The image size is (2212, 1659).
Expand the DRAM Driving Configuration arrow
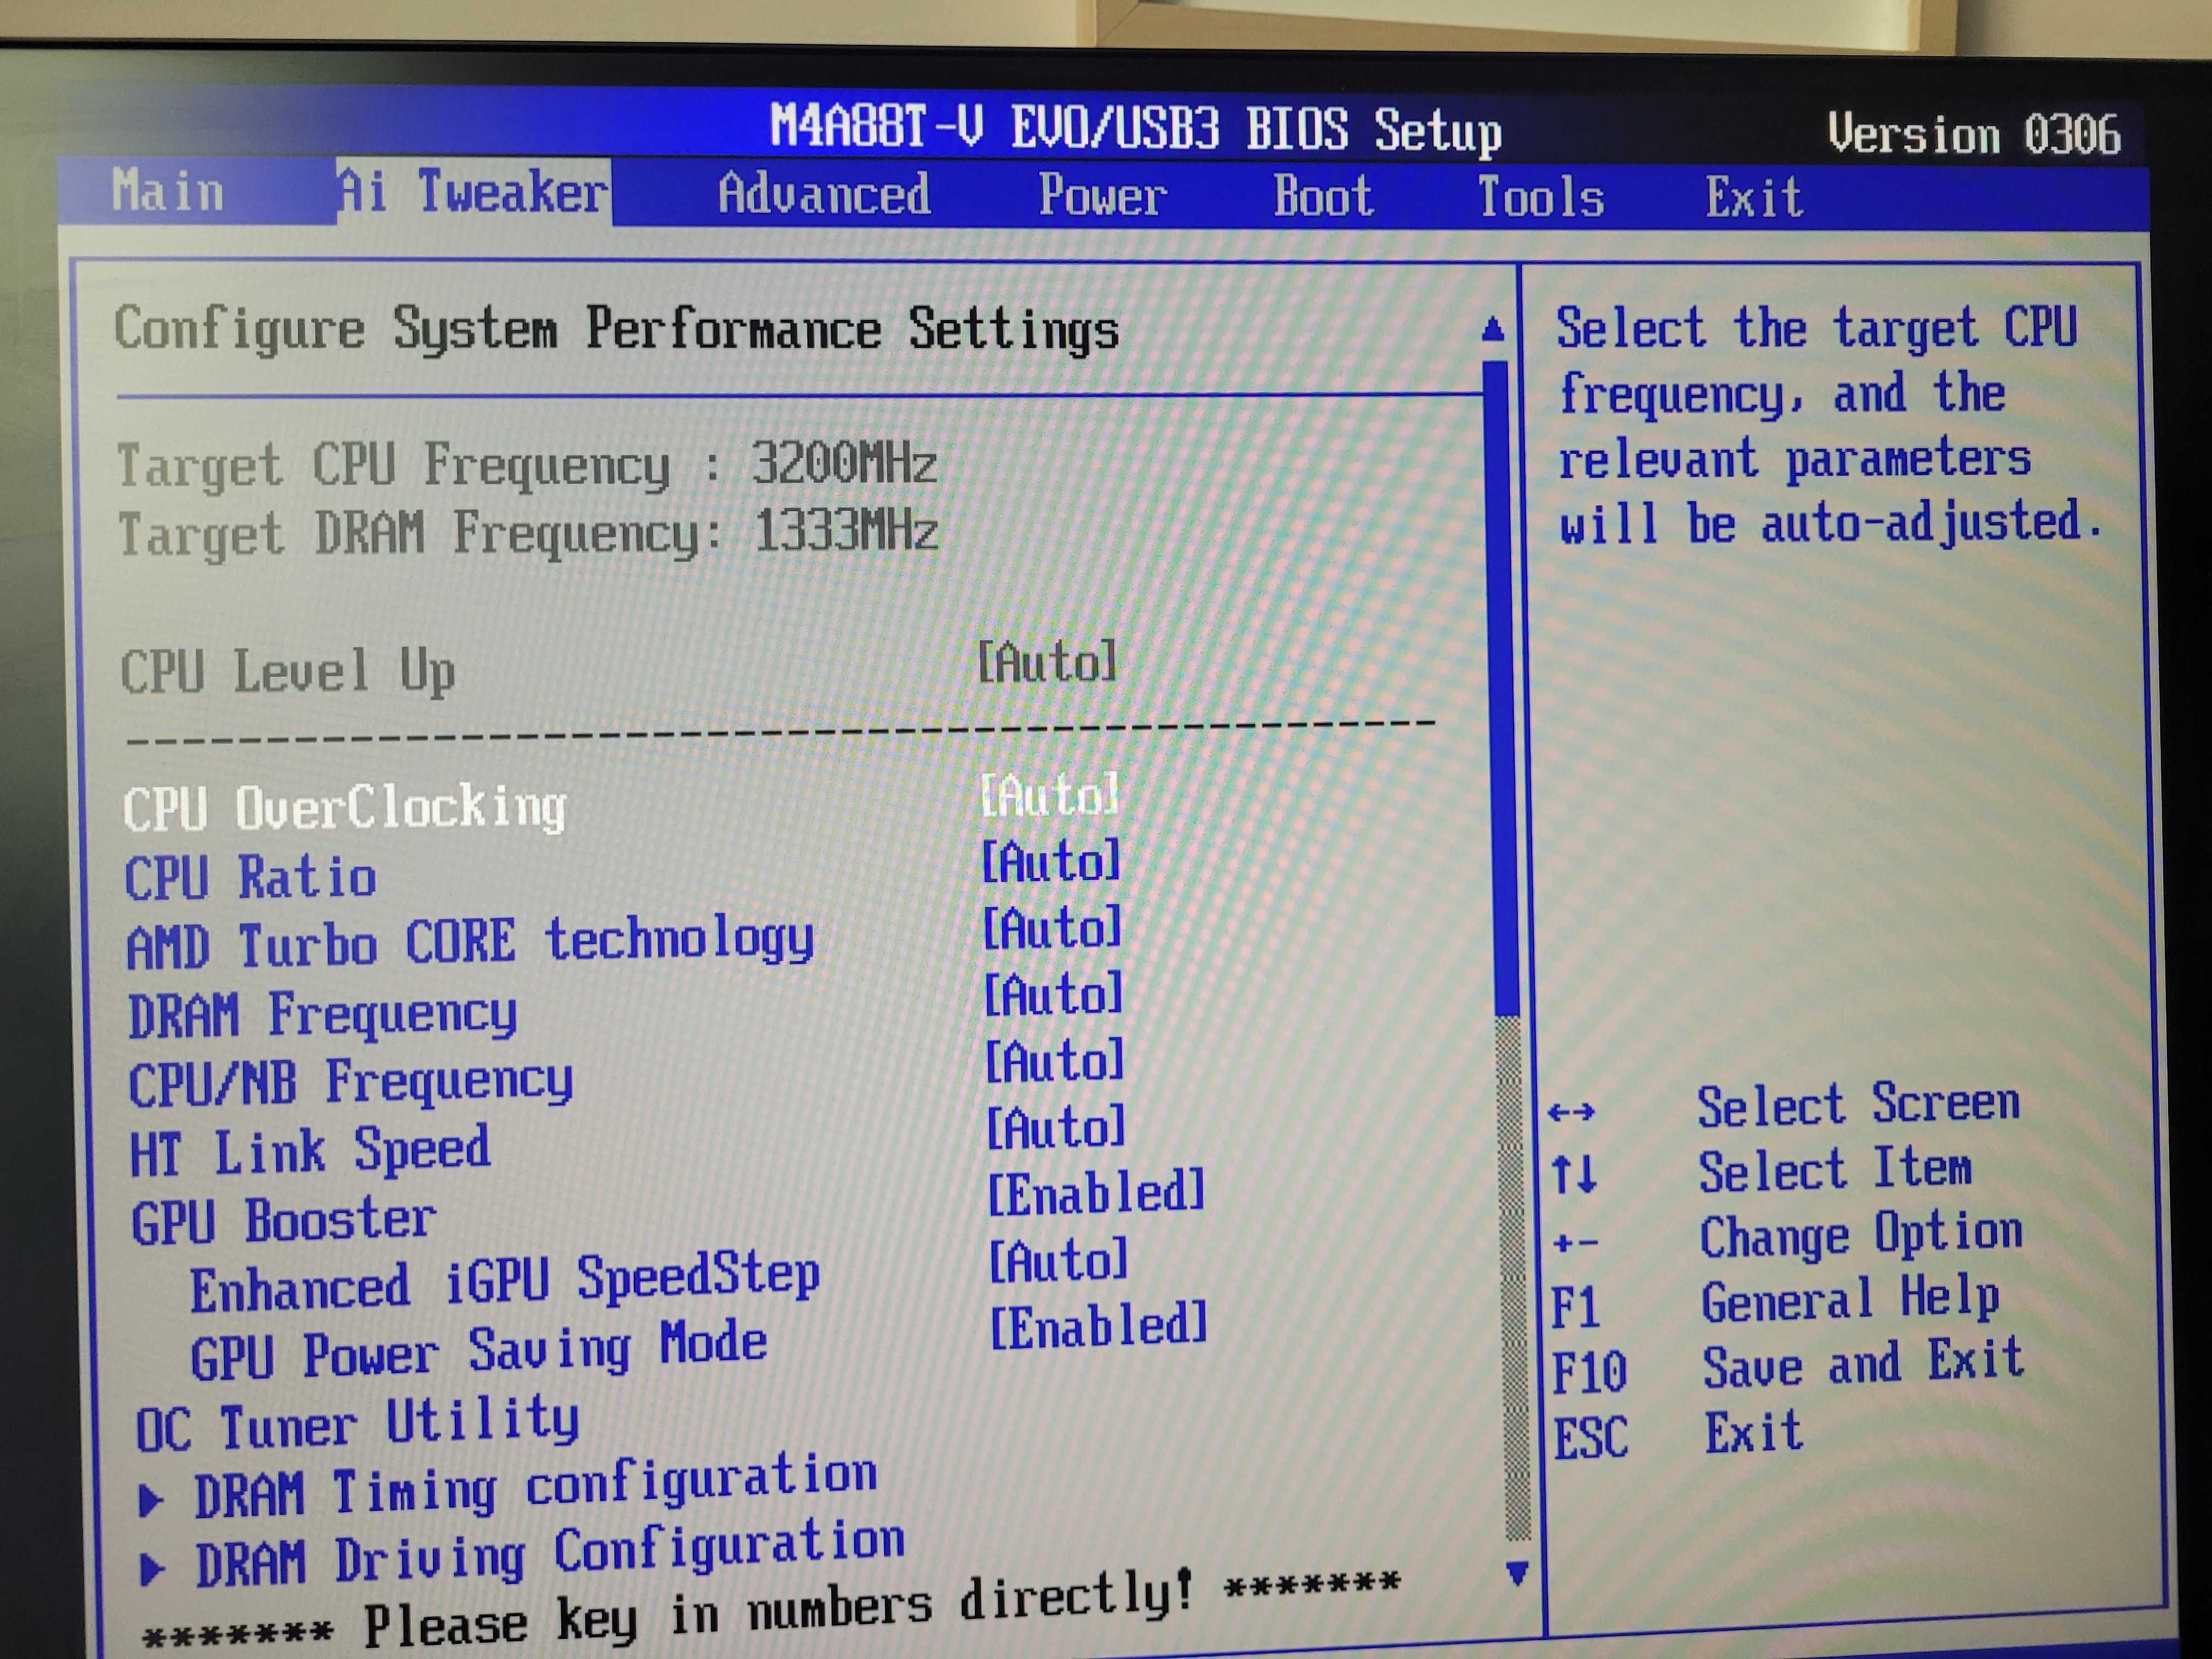(152, 1569)
